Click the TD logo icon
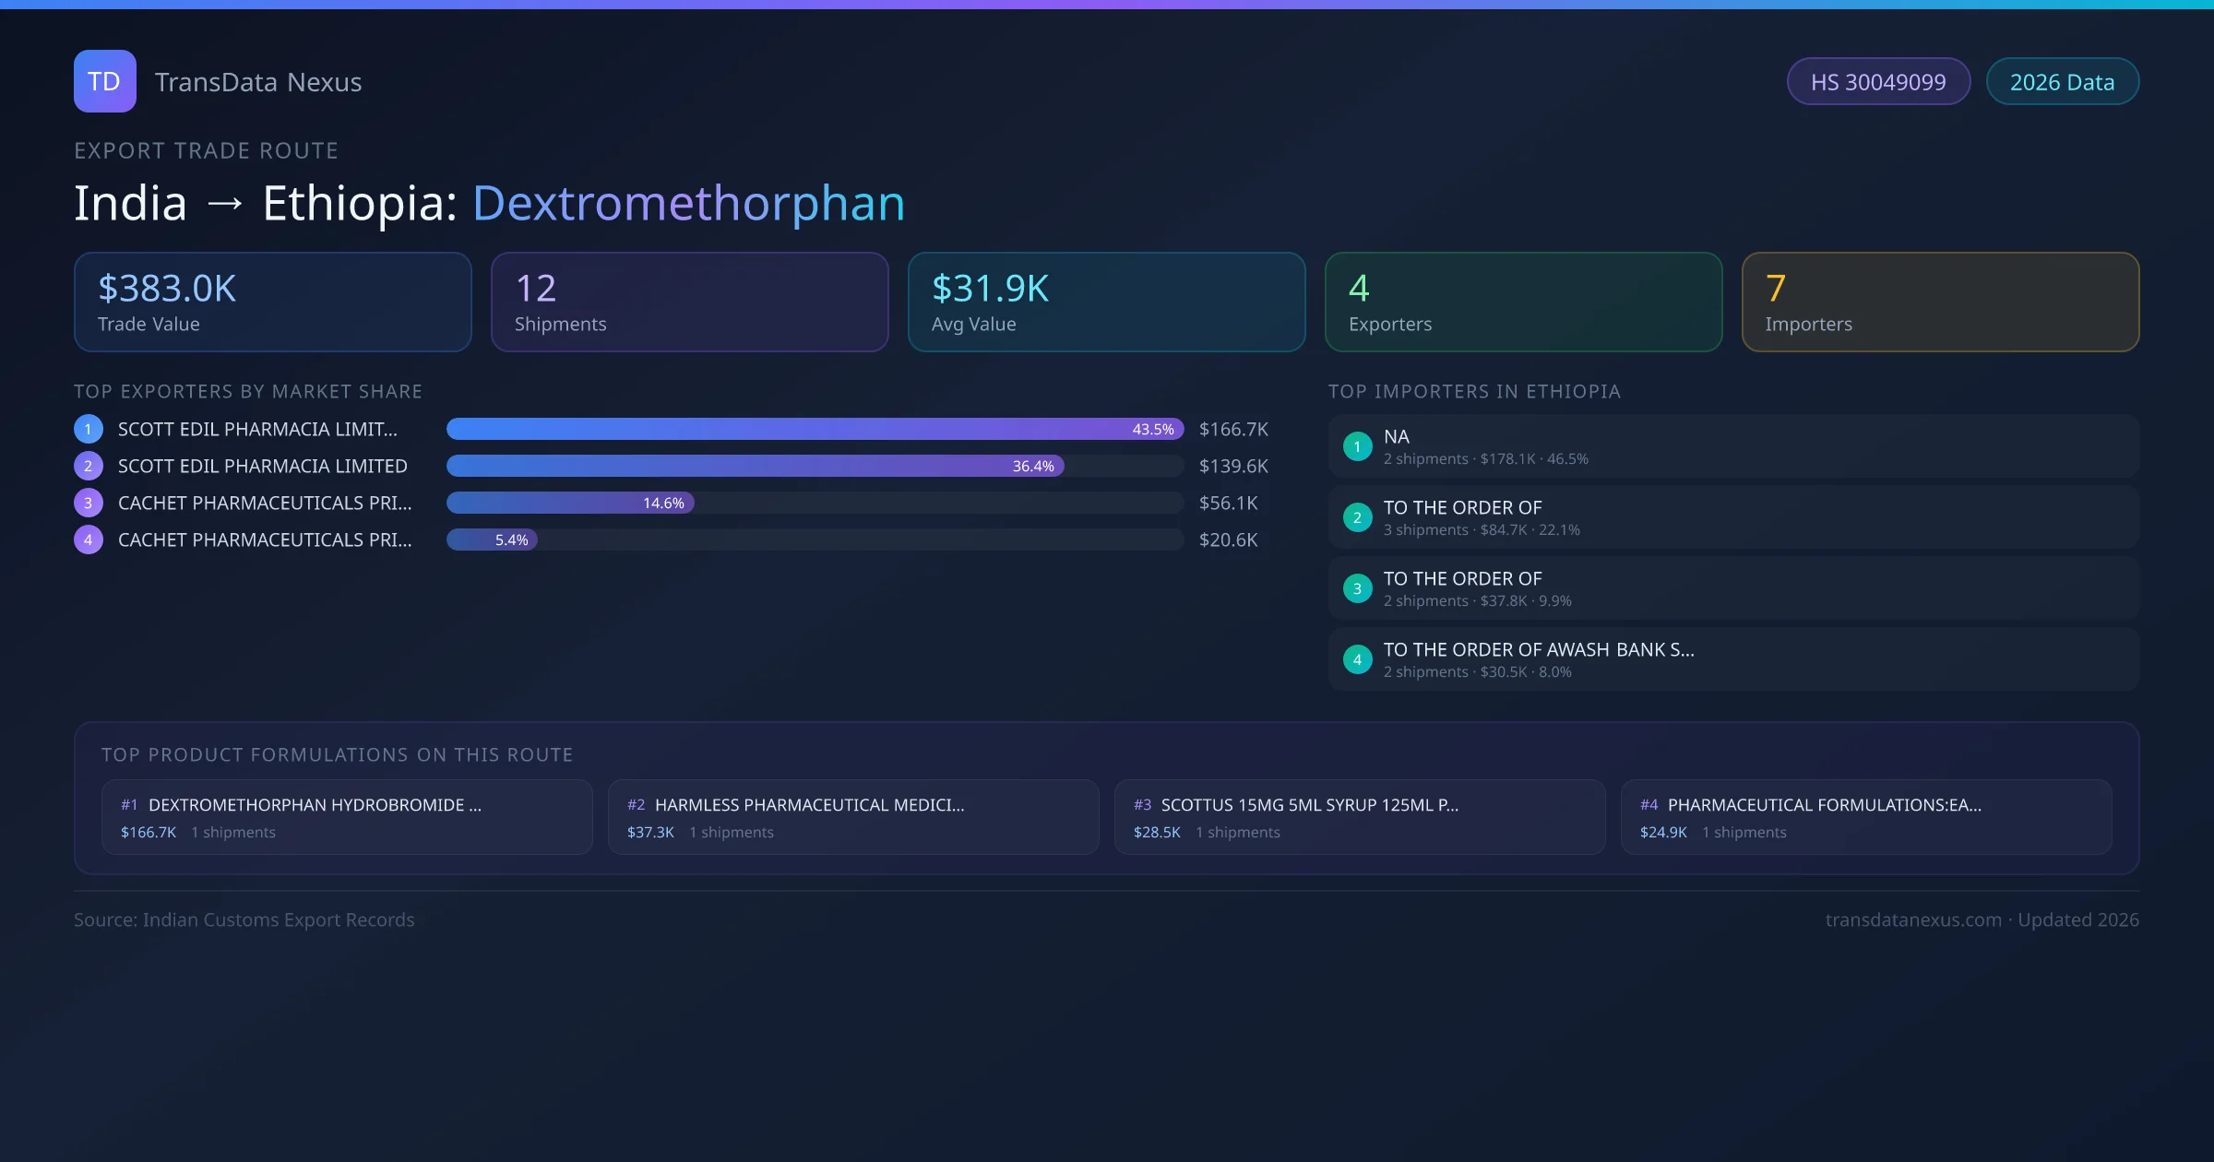Image resolution: width=2214 pixels, height=1162 pixels. (104, 81)
